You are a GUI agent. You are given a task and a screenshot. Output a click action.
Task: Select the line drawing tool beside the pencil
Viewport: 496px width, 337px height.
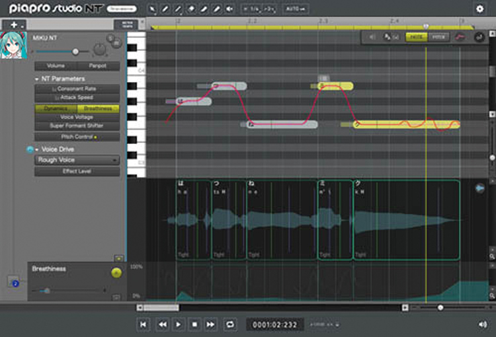178,9
